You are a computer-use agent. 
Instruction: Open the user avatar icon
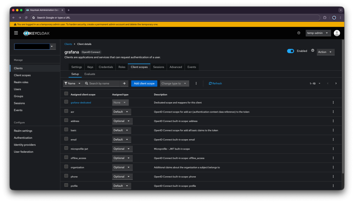coord(337,33)
